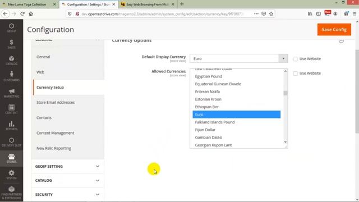Screen dimensions: 359x202
Task: Open the Firefox account icon
Action: click(x=335, y=13)
